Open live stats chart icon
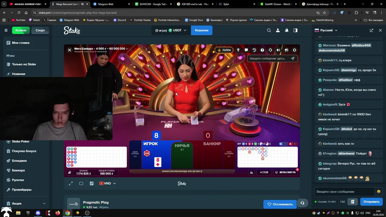The width and height of the screenshot is (386, 217). click(x=92, y=183)
